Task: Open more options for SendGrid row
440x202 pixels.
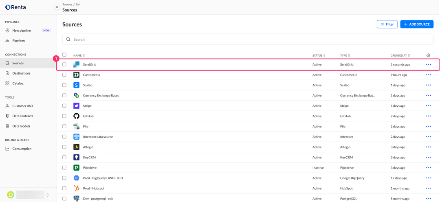Action: coord(428,64)
